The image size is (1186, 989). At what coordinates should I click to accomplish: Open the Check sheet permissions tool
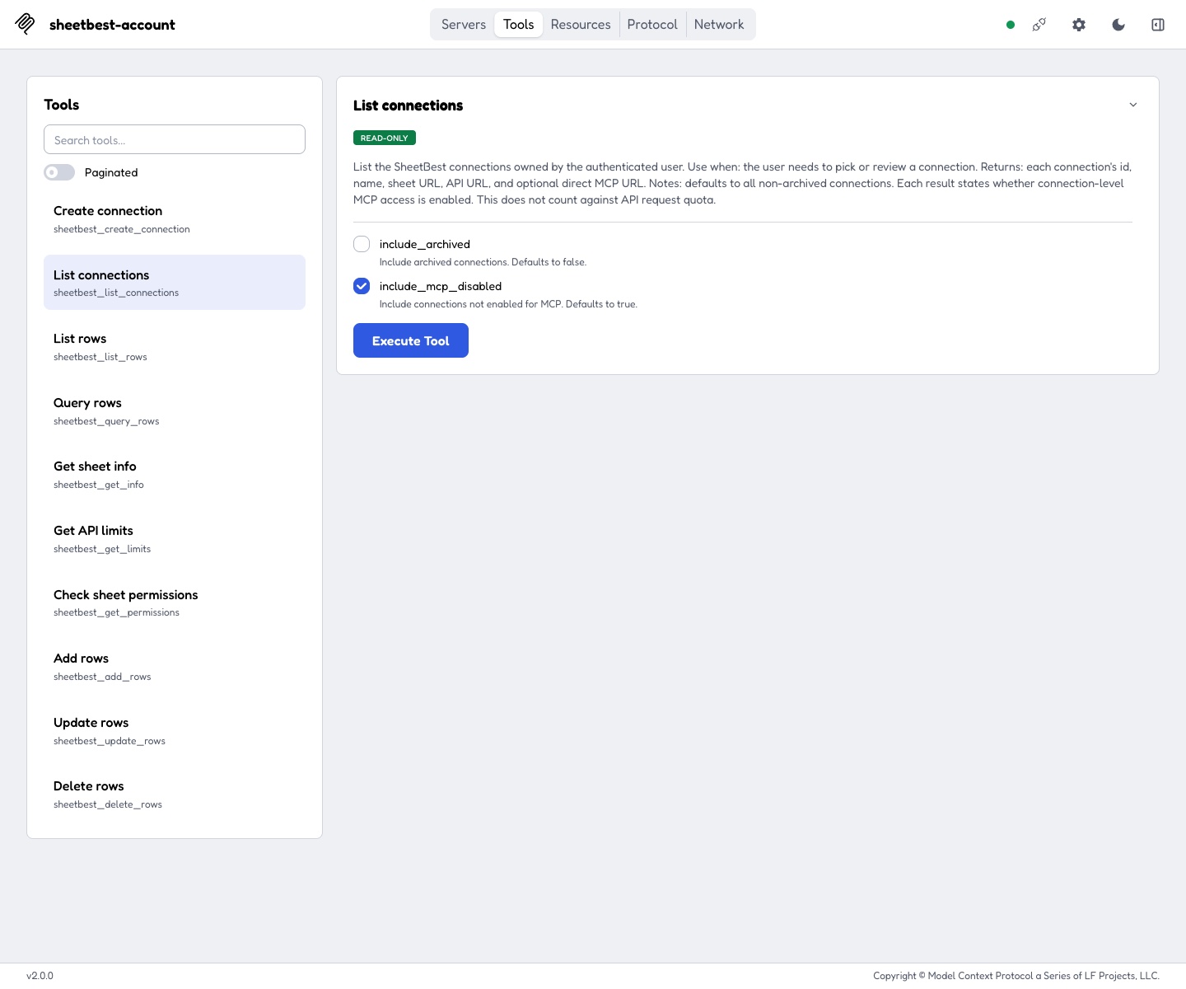tap(175, 602)
